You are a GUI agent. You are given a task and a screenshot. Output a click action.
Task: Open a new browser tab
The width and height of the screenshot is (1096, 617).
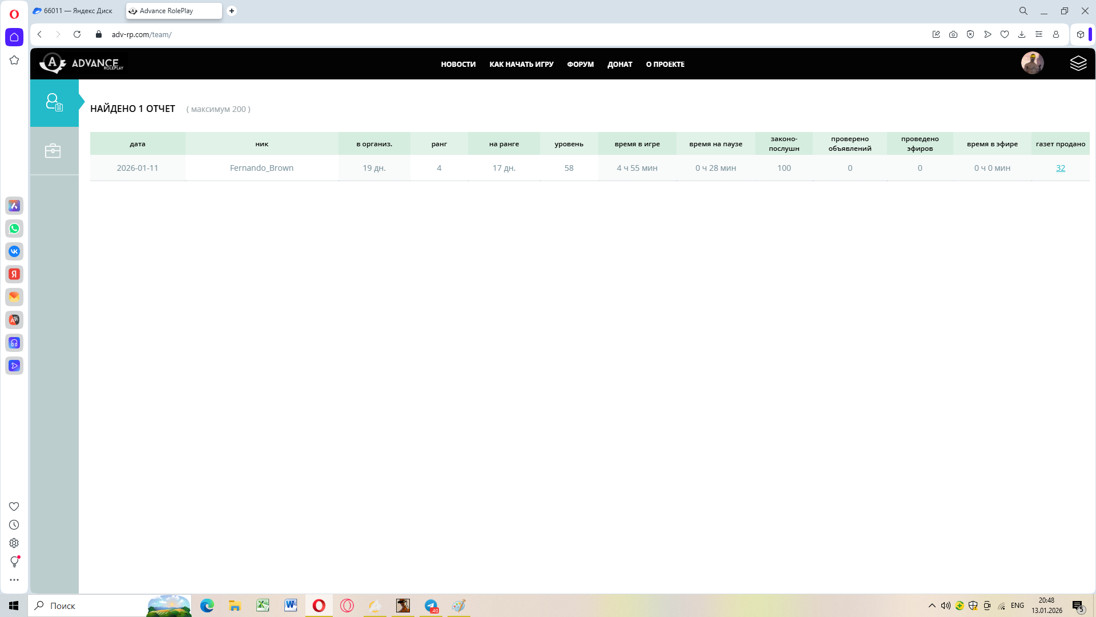coord(232,11)
